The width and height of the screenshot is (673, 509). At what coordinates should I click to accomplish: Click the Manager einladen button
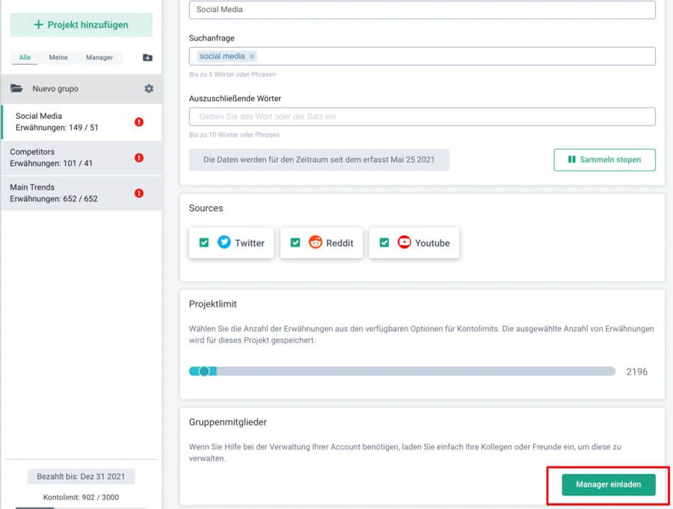click(x=608, y=484)
